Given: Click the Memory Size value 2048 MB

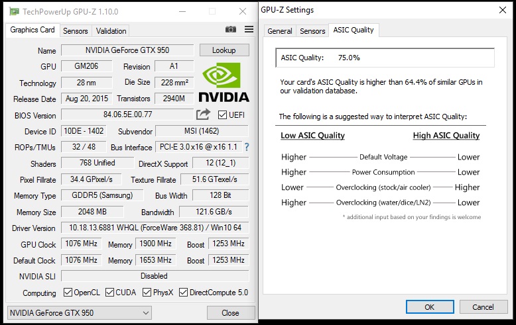Looking at the screenshot, I should click(x=92, y=212).
